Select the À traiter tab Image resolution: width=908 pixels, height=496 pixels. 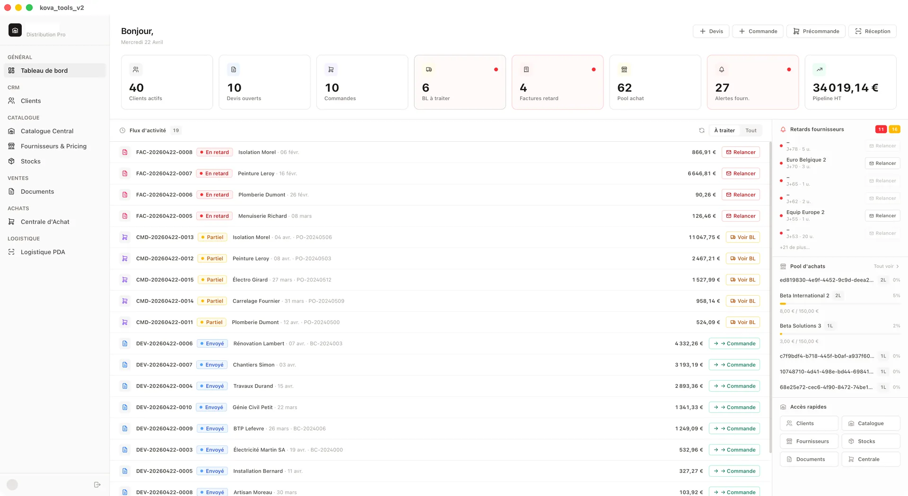click(724, 130)
